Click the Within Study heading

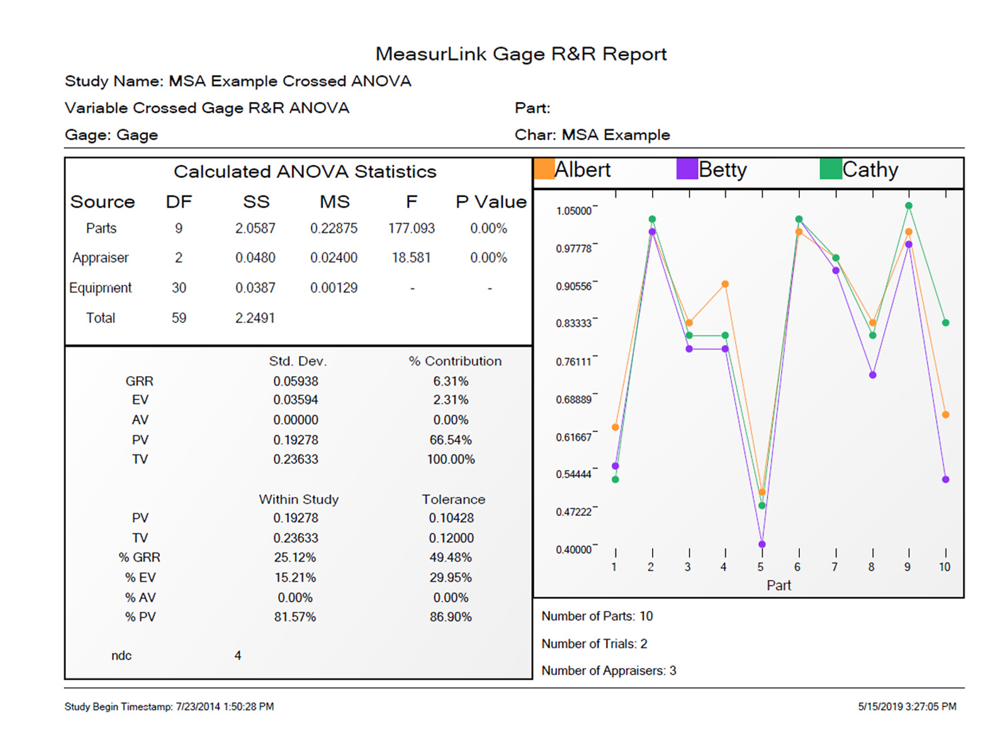[x=299, y=500]
